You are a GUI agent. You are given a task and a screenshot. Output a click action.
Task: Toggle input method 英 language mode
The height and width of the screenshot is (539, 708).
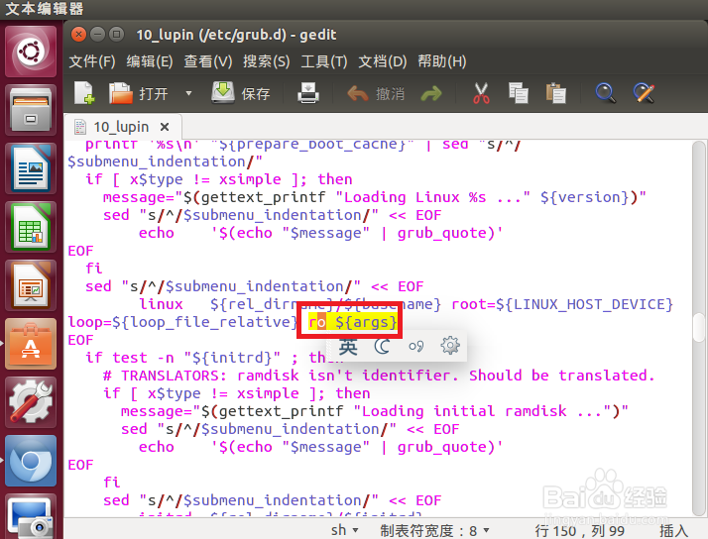coord(348,347)
